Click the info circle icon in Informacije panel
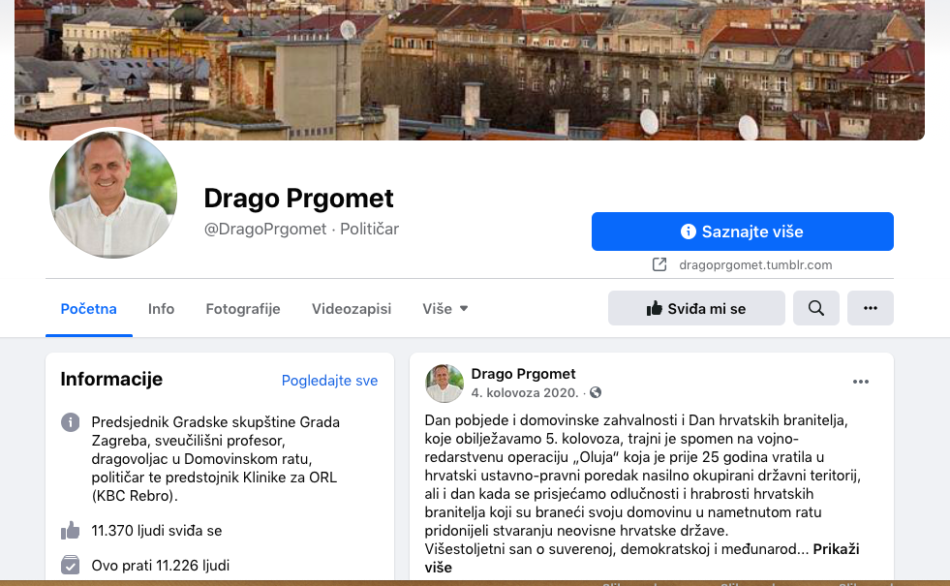The width and height of the screenshot is (950, 586). point(71,421)
